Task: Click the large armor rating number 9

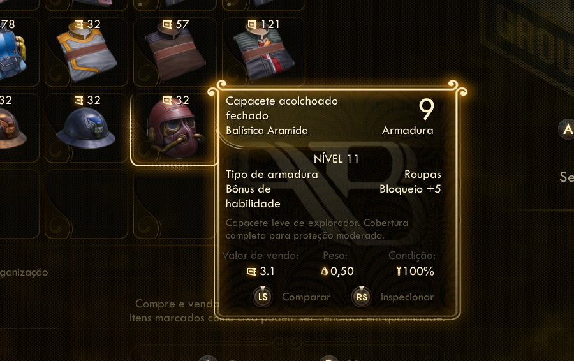Action: click(427, 109)
